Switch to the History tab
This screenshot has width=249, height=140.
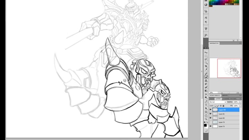[233, 99]
